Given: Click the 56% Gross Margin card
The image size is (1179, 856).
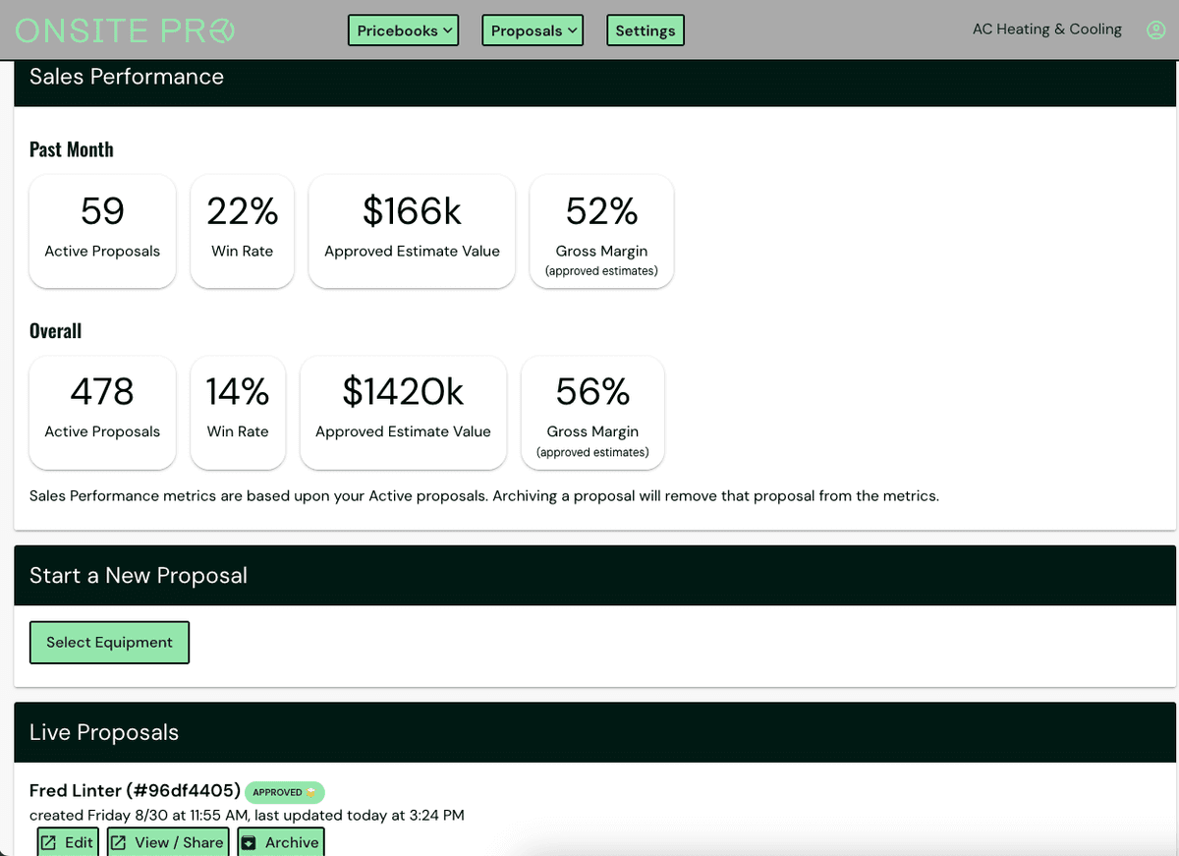Looking at the screenshot, I should tap(592, 412).
